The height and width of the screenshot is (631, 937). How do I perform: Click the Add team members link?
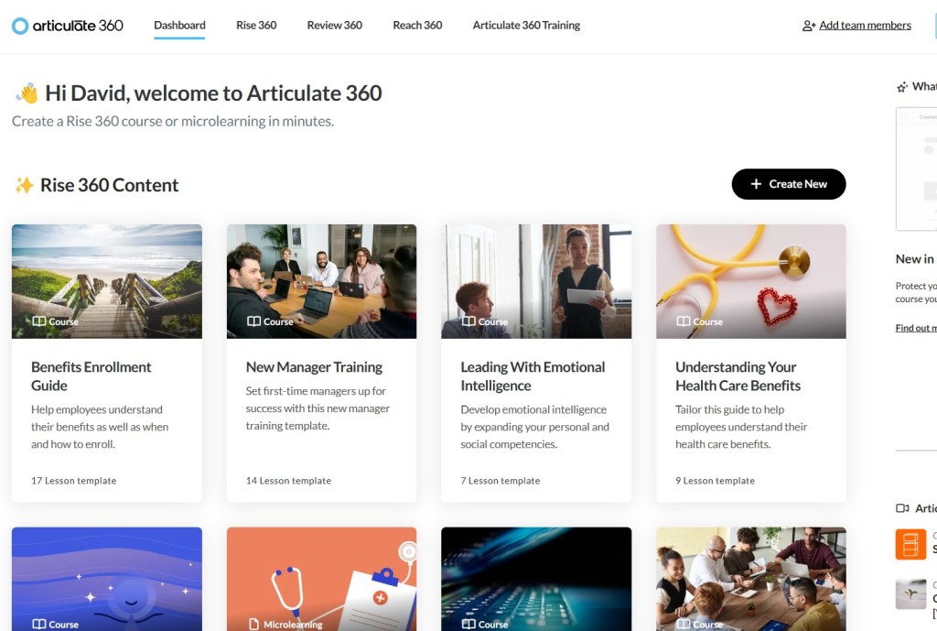point(865,25)
